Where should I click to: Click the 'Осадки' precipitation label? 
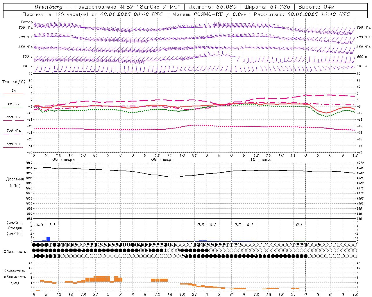15,228
